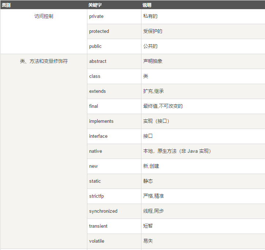Viewport: 265px width, 250px height.
Task: Click the keyword extends
Action: pyautogui.click(x=98, y=91)
